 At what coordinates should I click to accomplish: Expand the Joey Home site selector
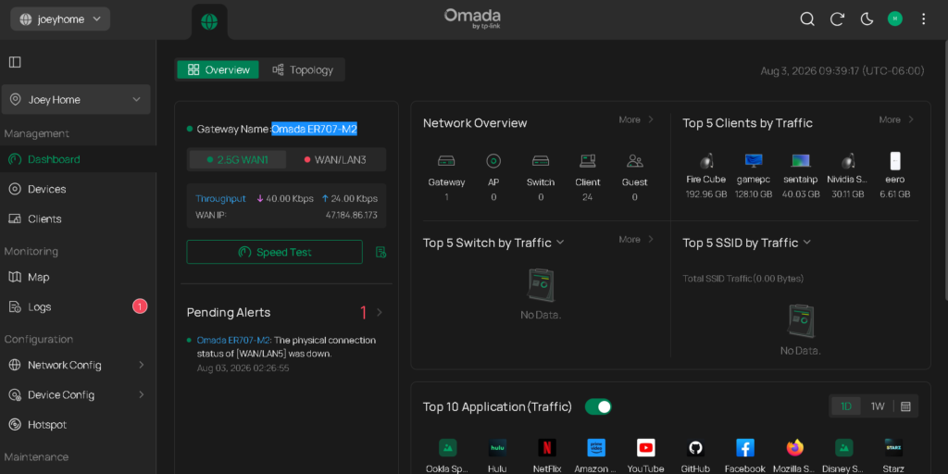(76, 99)
